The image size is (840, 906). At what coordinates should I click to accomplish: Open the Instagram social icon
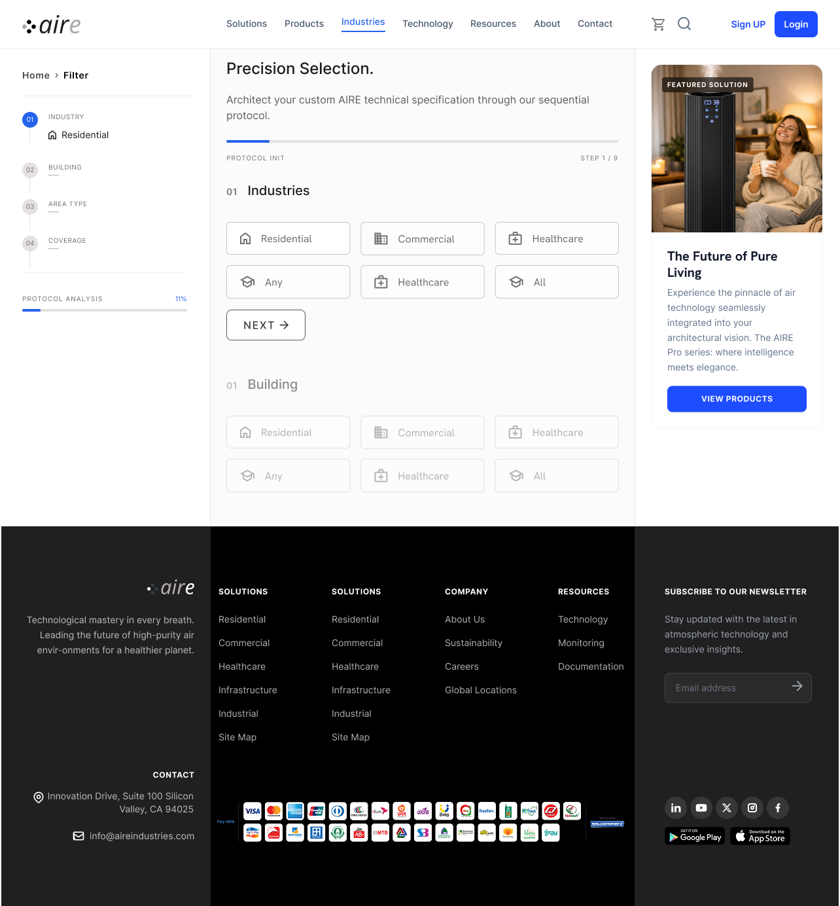click(752, 808)
